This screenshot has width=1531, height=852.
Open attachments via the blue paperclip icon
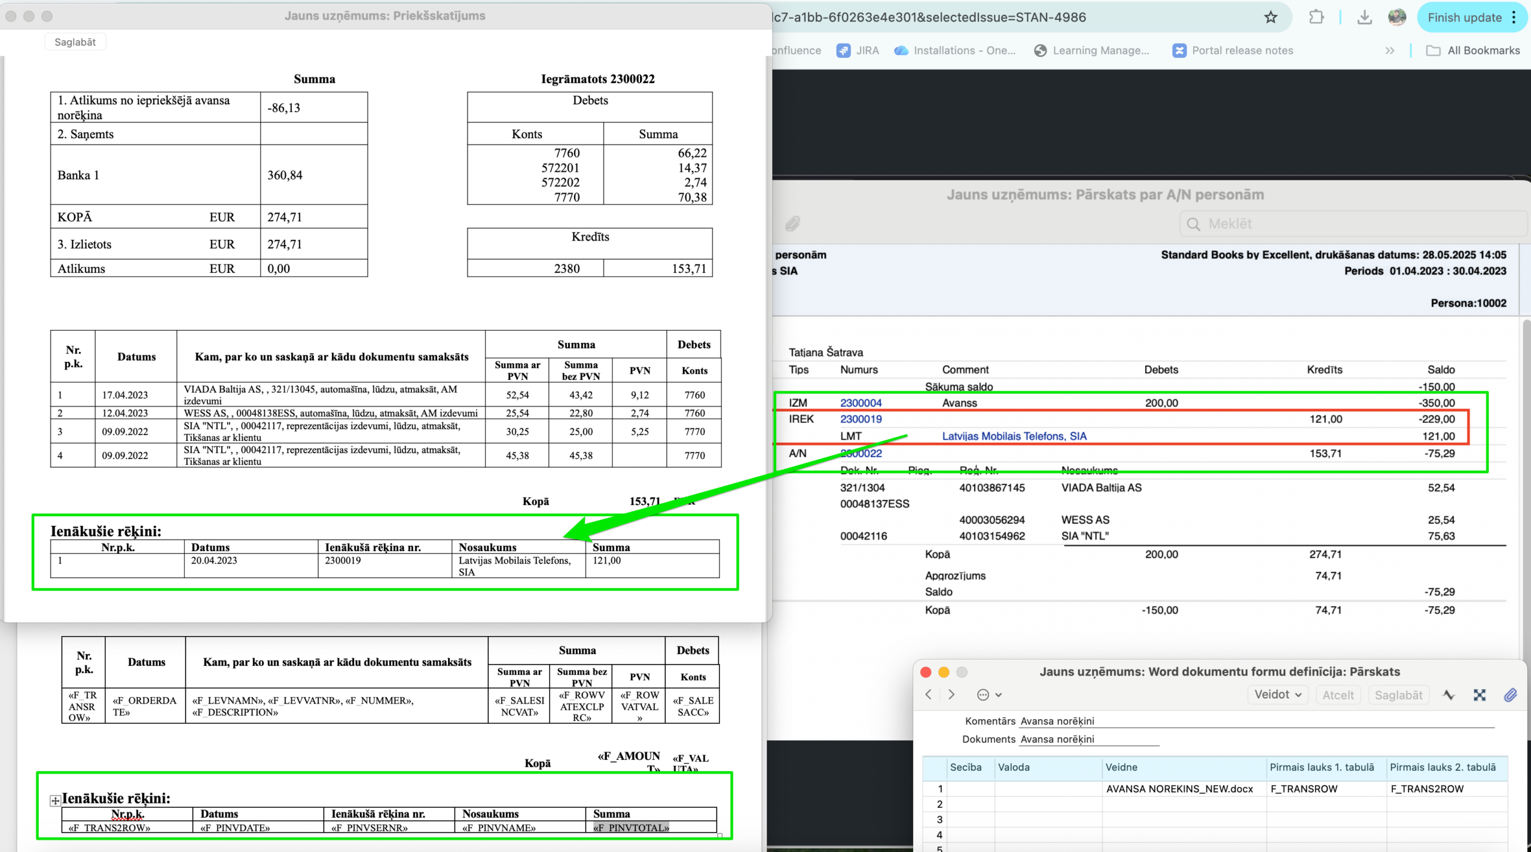(1511, 695)
